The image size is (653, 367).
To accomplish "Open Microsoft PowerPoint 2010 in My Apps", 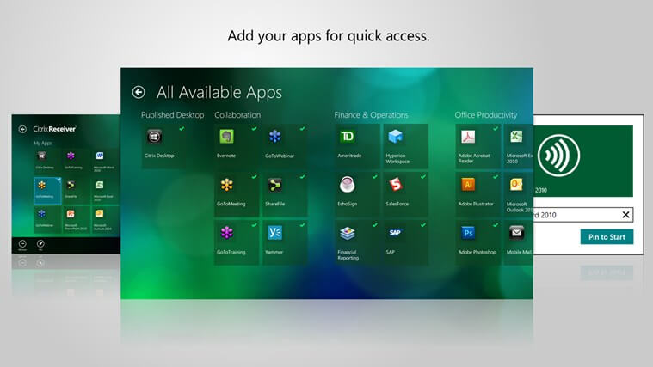I will pyautogui.click(x=71, y=214).
